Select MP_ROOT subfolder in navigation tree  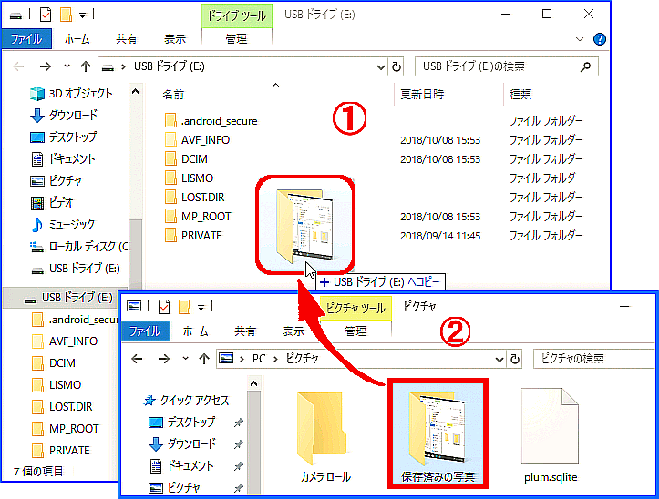[66, 429]
